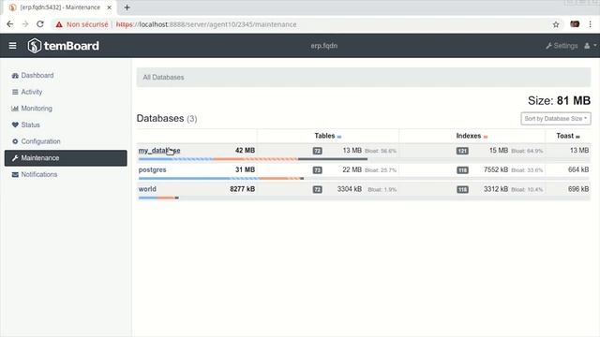Select the Maintenance sidebar item
This screenshot has height=337, width=600.
pos(66,158)
